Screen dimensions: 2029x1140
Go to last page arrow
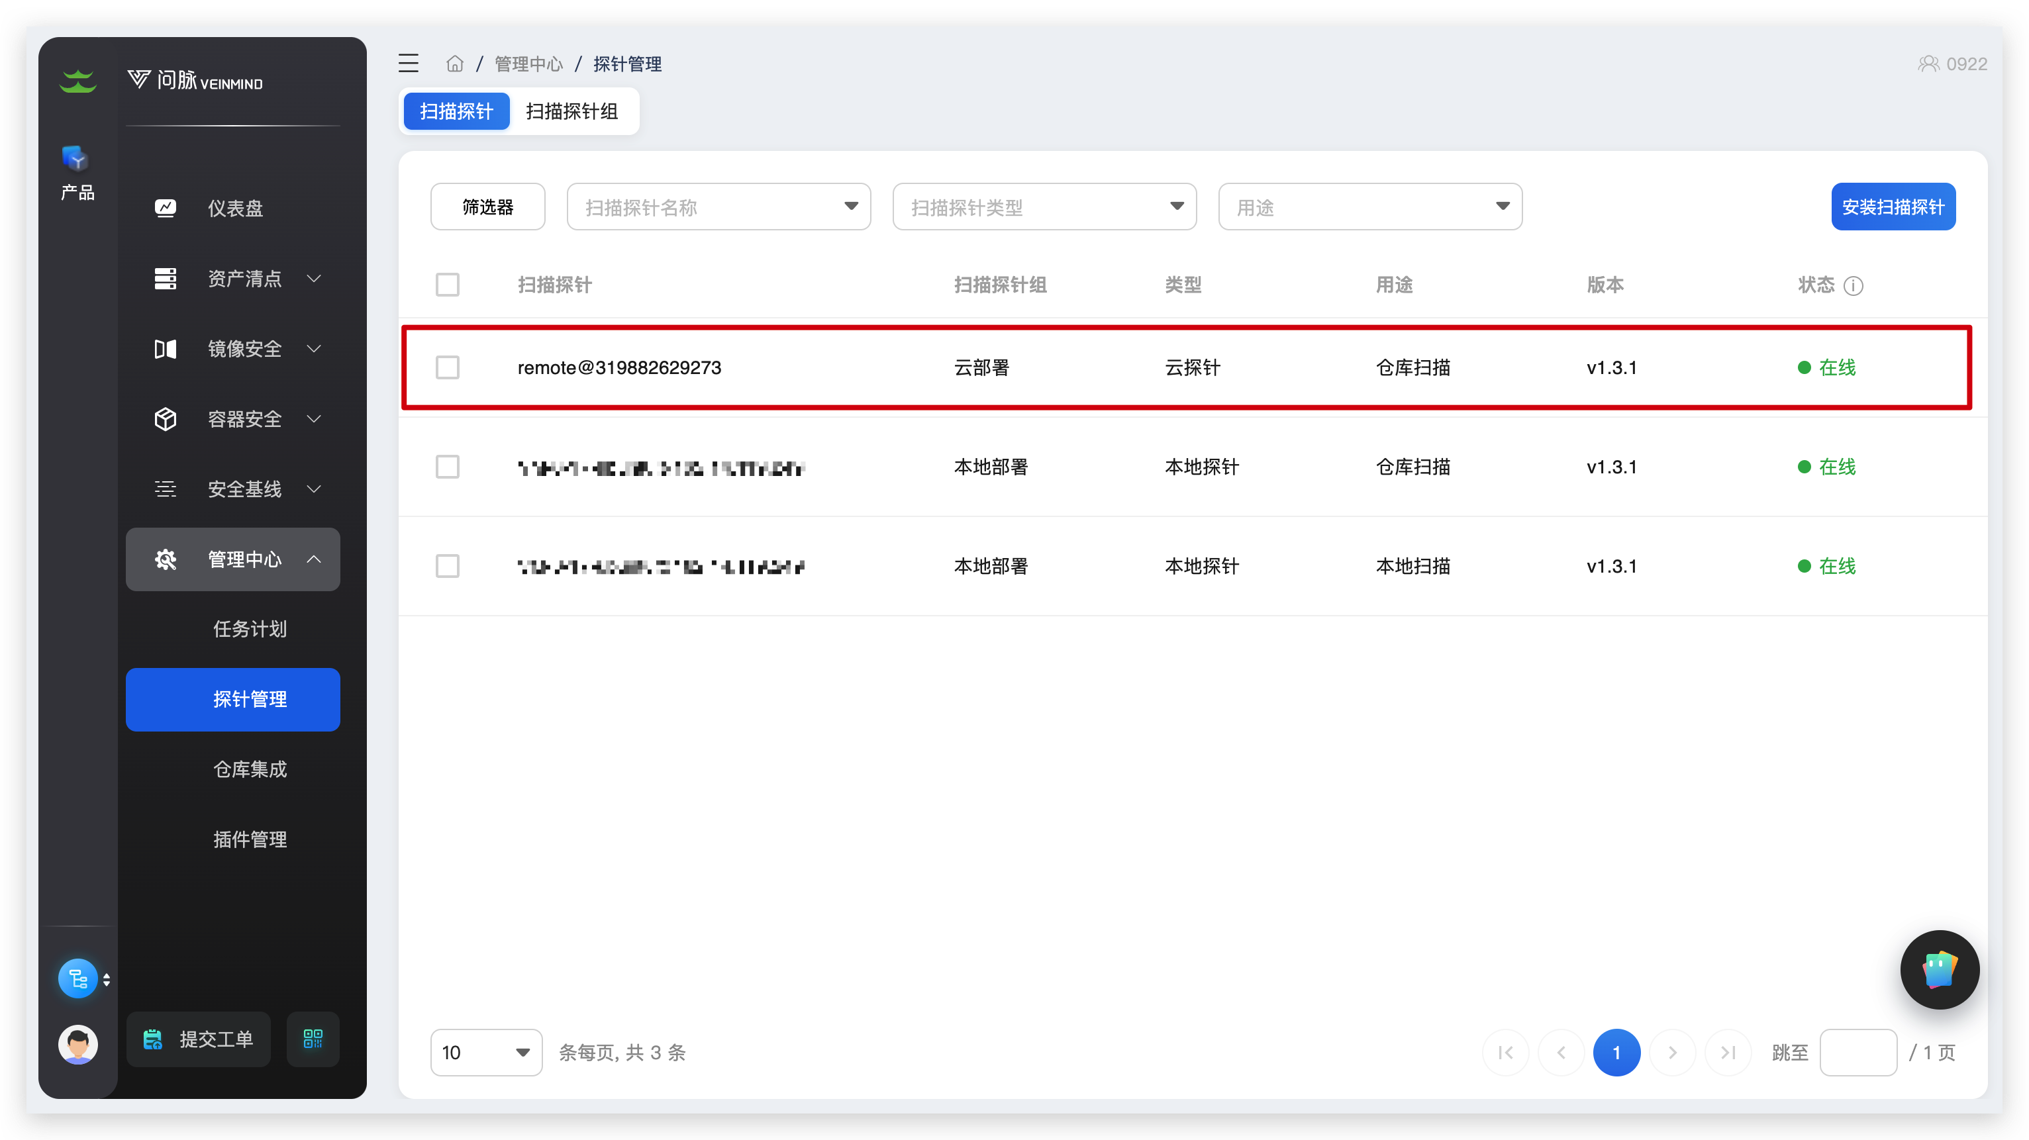point(1728,1052)
